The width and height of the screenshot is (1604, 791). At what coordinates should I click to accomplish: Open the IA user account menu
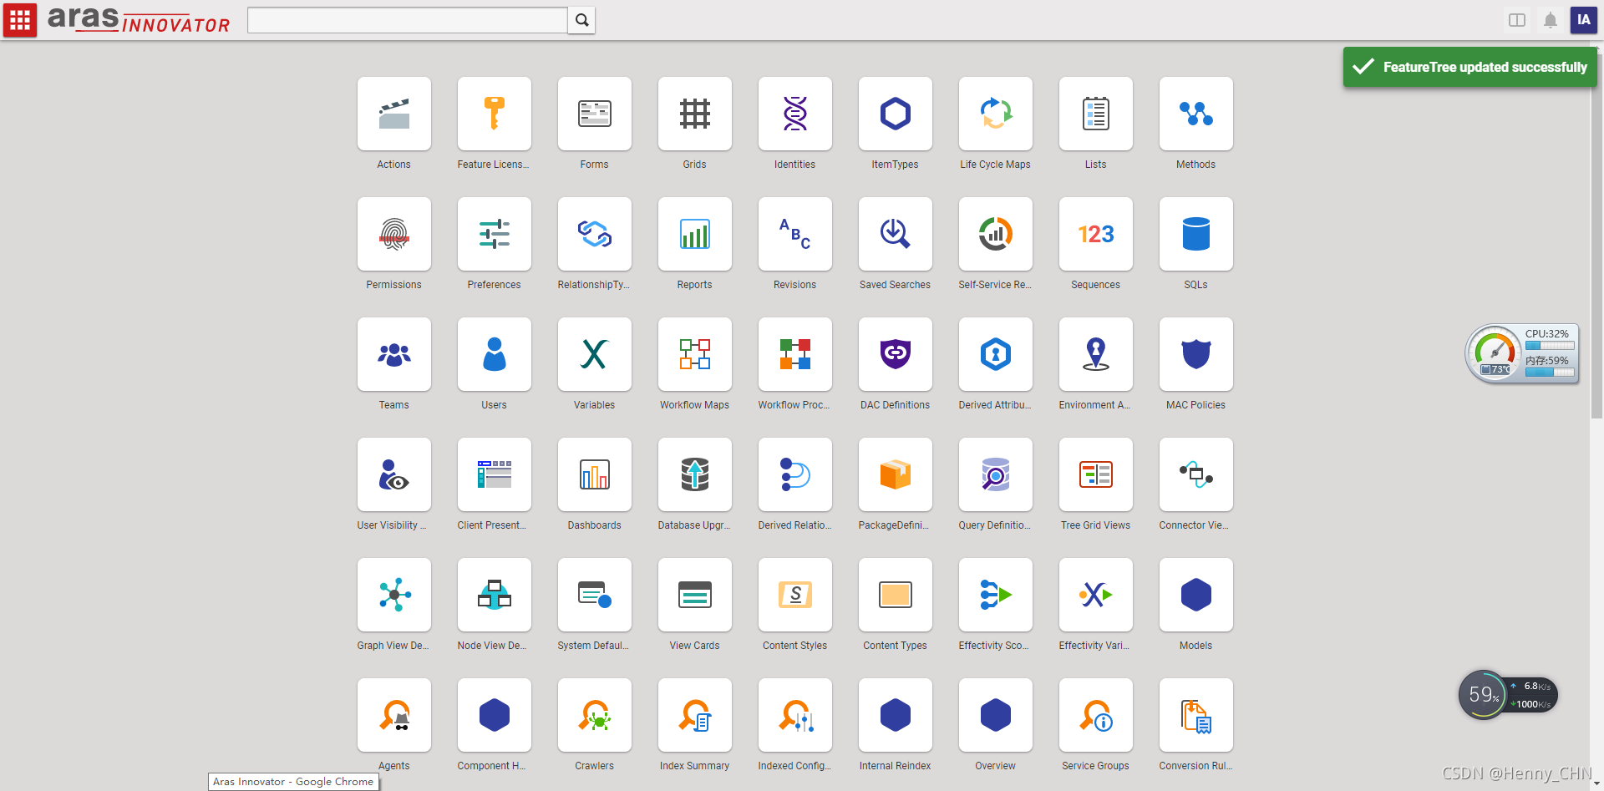coord(1584,20)
